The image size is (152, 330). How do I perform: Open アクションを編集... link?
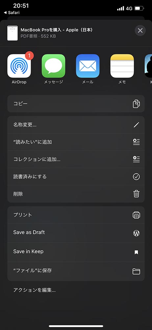click(35, 290)
